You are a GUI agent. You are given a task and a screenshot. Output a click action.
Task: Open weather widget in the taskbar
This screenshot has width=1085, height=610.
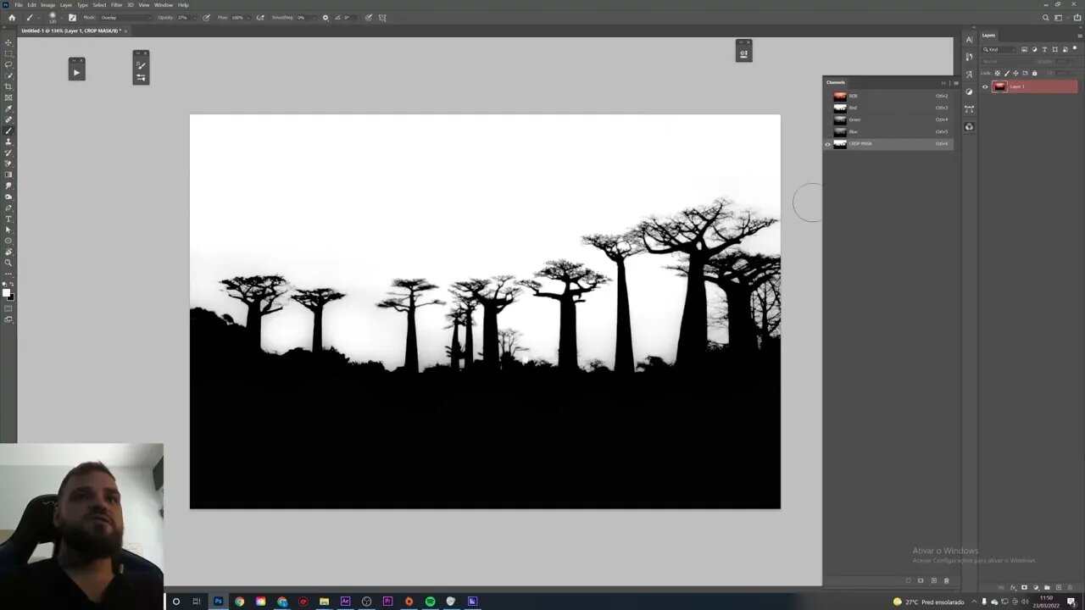[929, 602]
